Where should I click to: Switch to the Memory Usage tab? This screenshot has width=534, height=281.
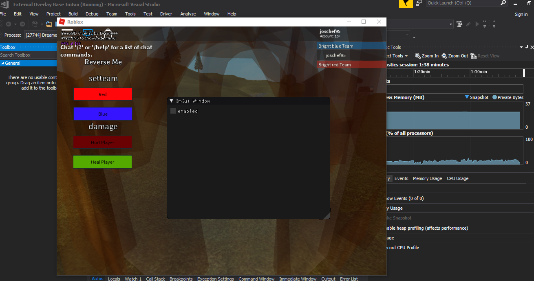[427, 178]
